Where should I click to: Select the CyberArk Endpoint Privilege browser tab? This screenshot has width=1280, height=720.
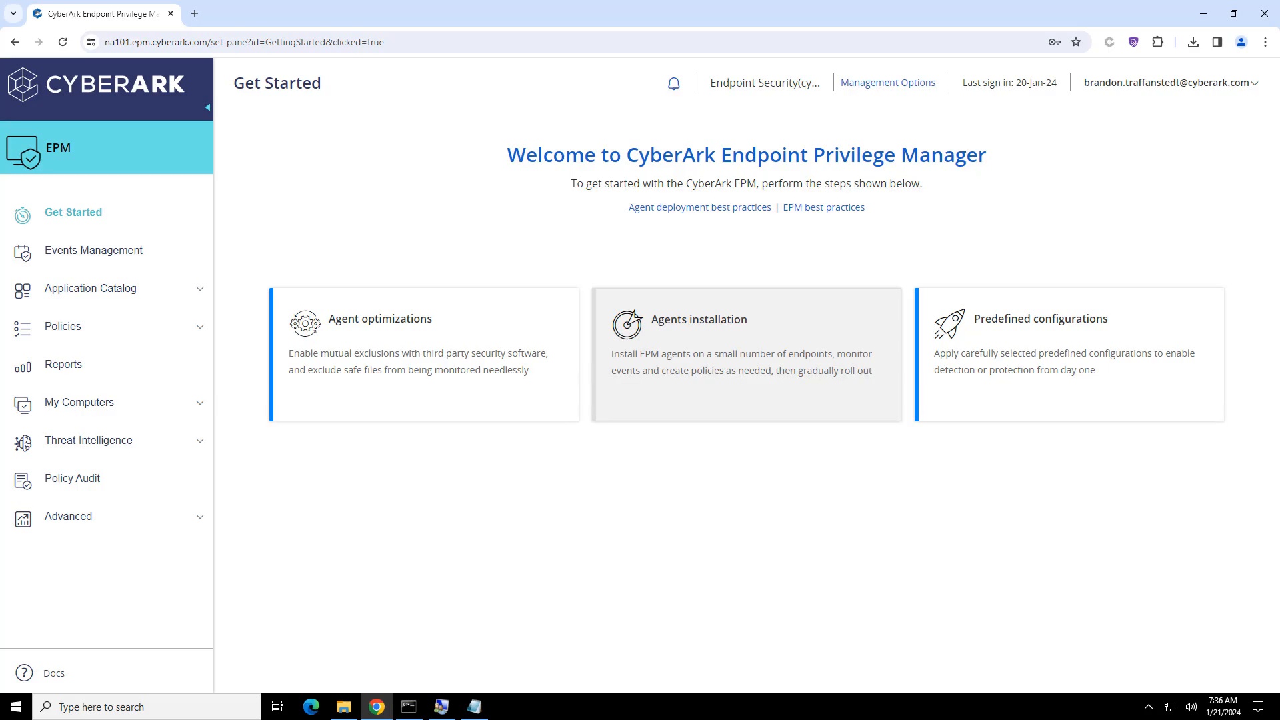click(100, 13)
